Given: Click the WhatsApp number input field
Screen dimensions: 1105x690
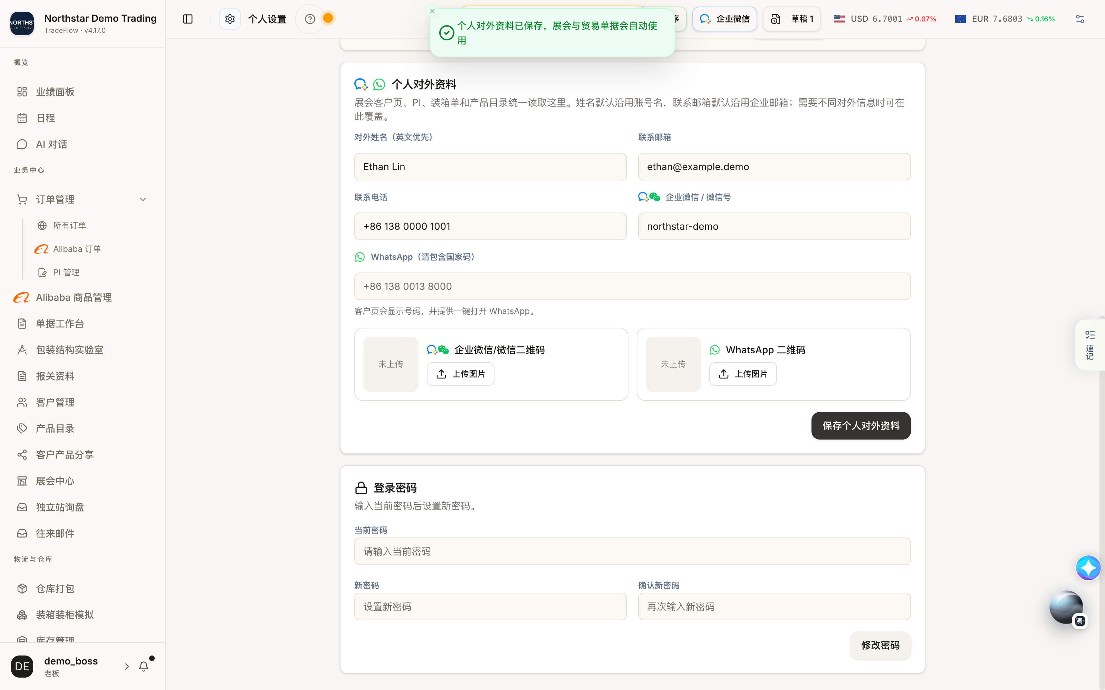Looking at the screenshot, I should tap(632, 286).
